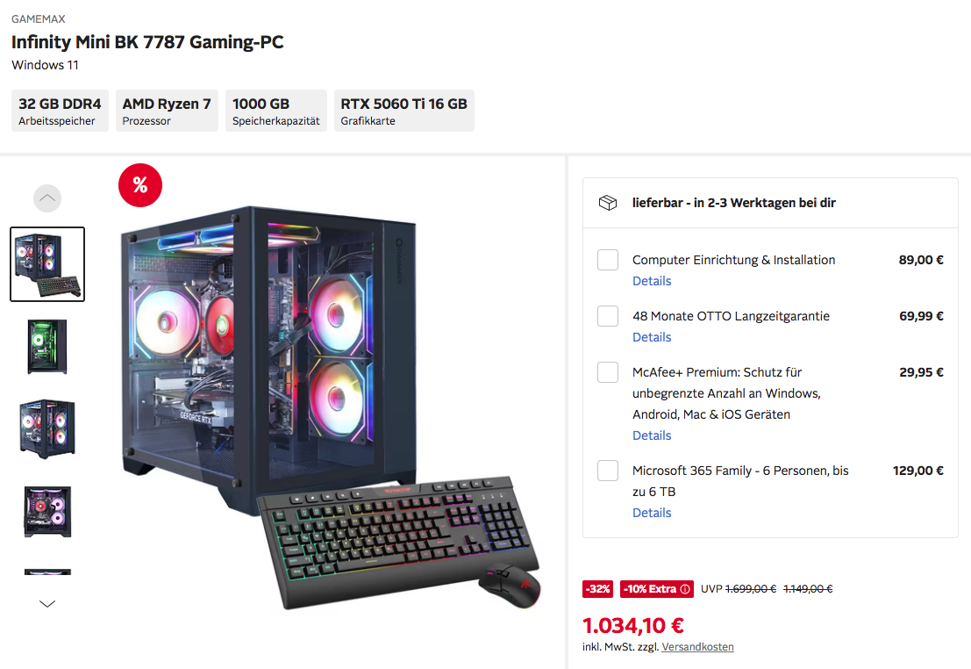This screenshot has width=971, height=669.
Task: Open Details for Computer Einrichtung
Action: (652, 281)
